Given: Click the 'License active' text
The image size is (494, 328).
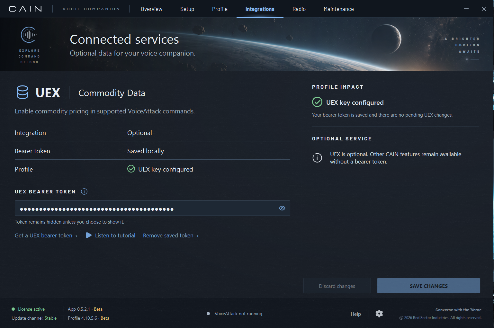Looking at the screenshot, I should (31, 309).
